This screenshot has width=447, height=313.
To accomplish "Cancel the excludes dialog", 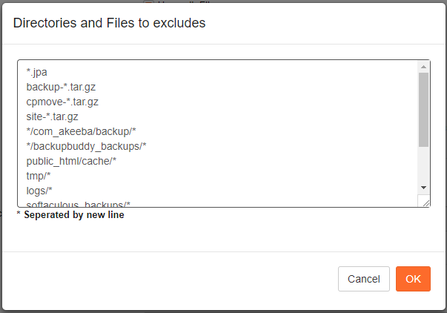I will click(363, 279).
